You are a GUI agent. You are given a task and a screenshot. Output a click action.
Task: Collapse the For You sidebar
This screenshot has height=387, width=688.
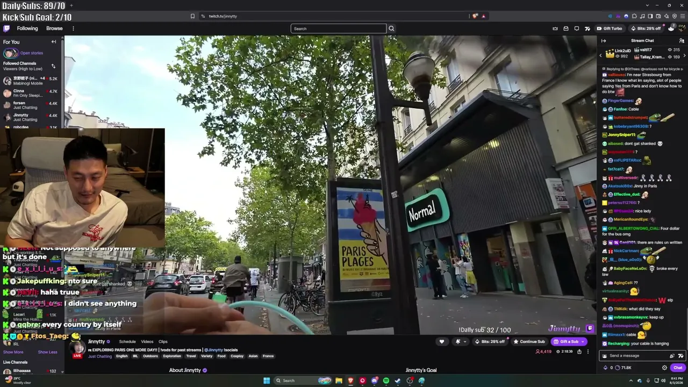tap(54, 42)
